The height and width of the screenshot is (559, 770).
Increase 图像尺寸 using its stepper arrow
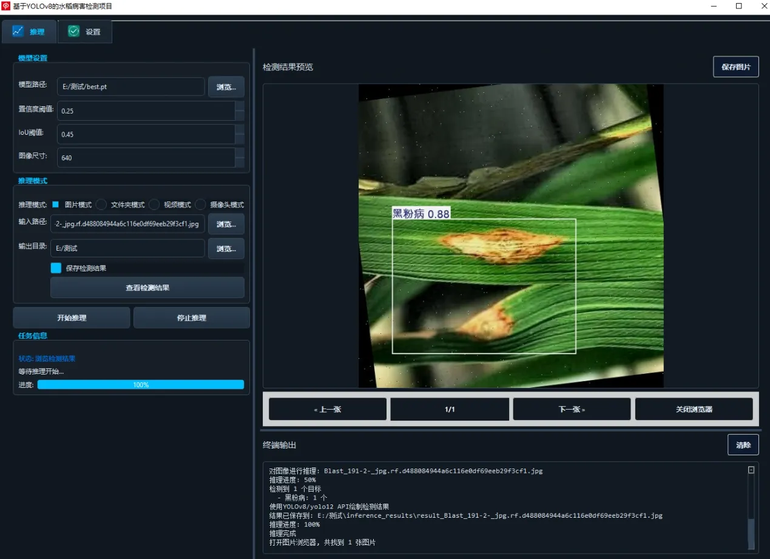240,154
